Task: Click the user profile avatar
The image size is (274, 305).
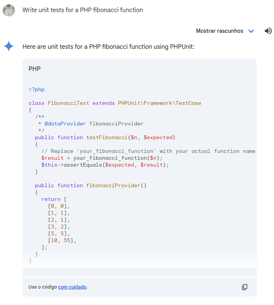Action: pyautogui.click(x=9, y=10)
